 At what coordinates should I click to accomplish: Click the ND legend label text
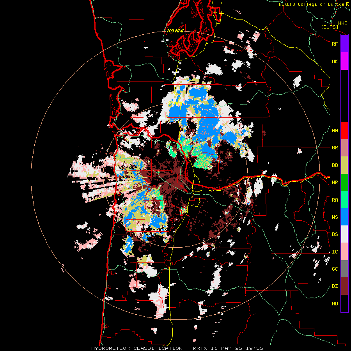pyautogui.click(x=335, y=304)
